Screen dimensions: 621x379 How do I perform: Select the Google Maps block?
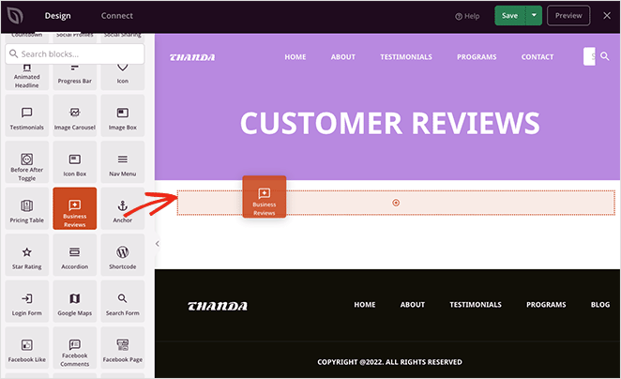(x=74, y=305)
